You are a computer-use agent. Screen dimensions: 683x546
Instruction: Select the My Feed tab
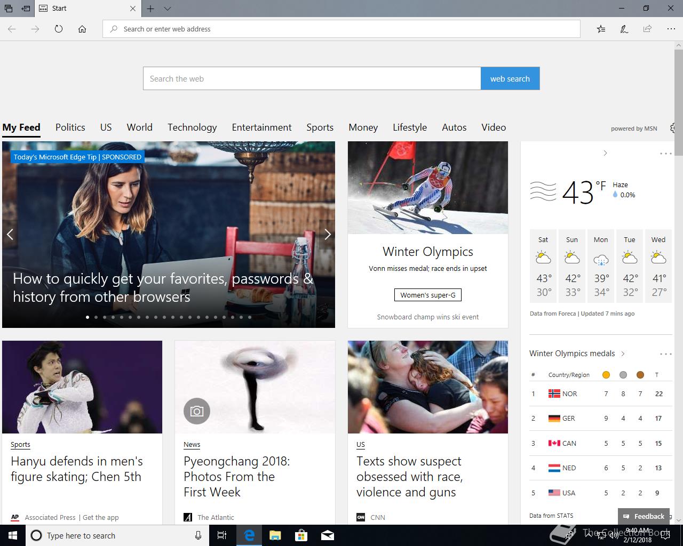pos(21,127)
